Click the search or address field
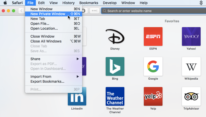The height and width of the screenshot is (117, 206). [x=154, y=11]
